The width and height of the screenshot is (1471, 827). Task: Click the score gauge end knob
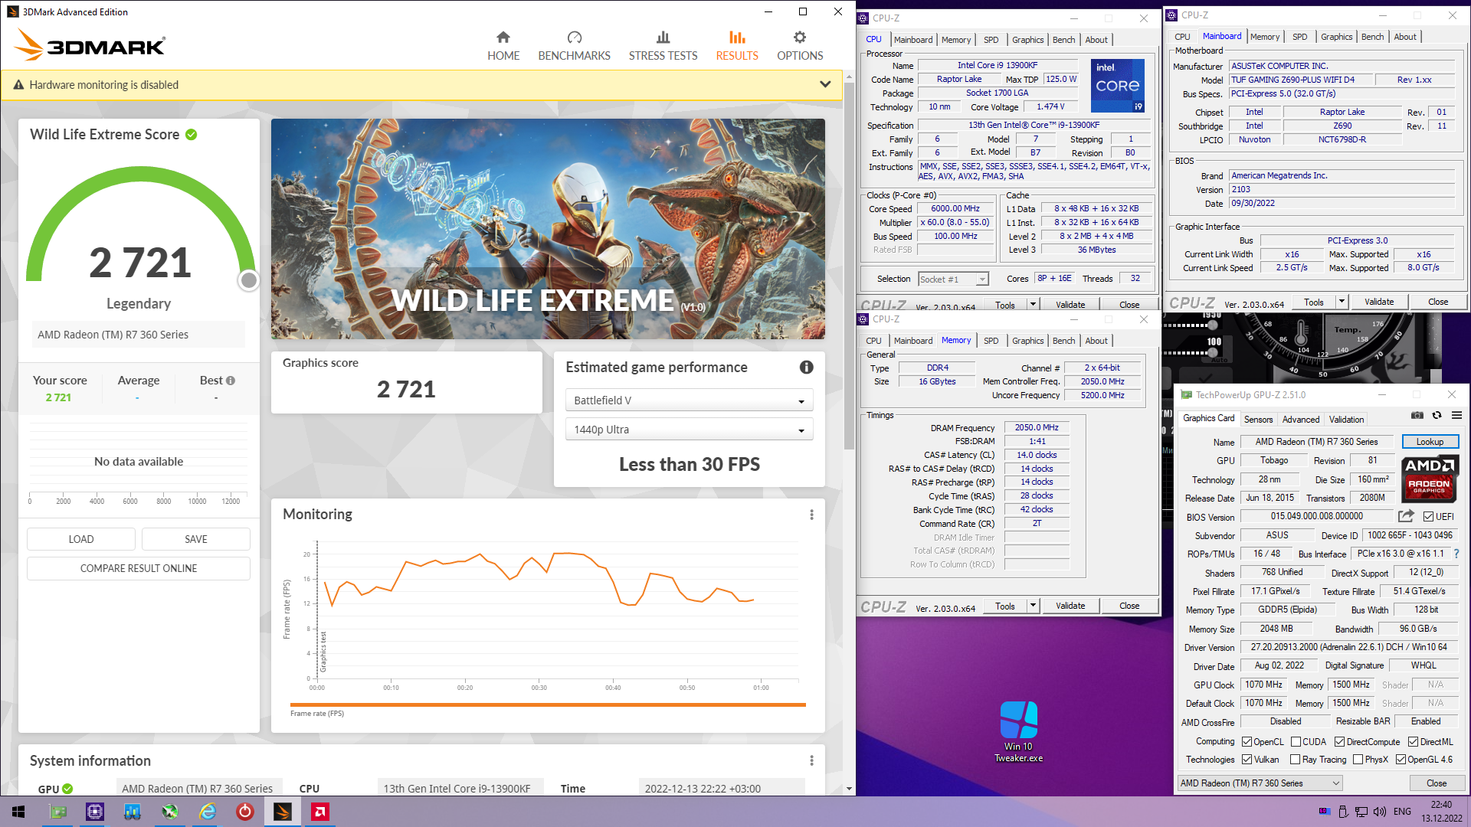point(248,280)
